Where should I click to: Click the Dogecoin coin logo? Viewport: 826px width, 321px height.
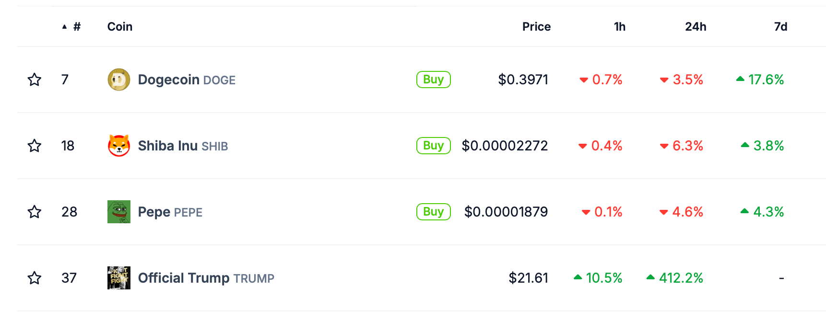coord(118,80)
